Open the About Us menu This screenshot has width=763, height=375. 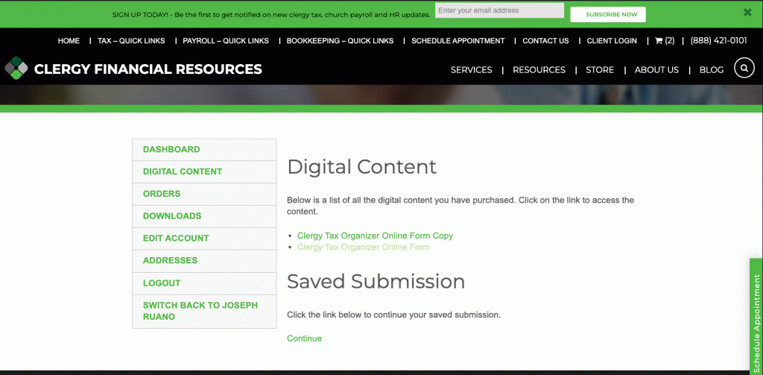click(x=656, y=70)
